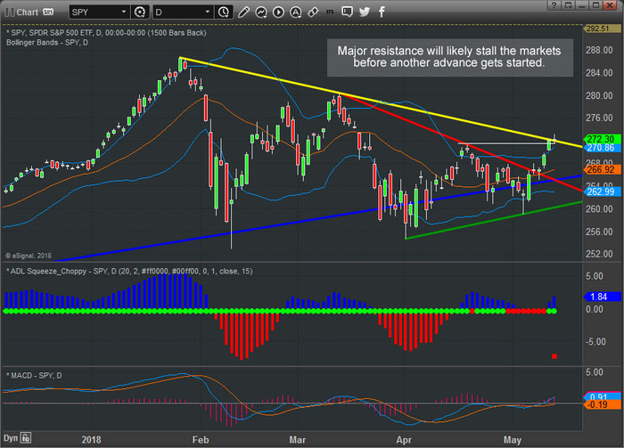Click the chart window icon beside Chart title
Image resolution: width=624 pixels, height=448 pixels.
click(x=9, y=12)
